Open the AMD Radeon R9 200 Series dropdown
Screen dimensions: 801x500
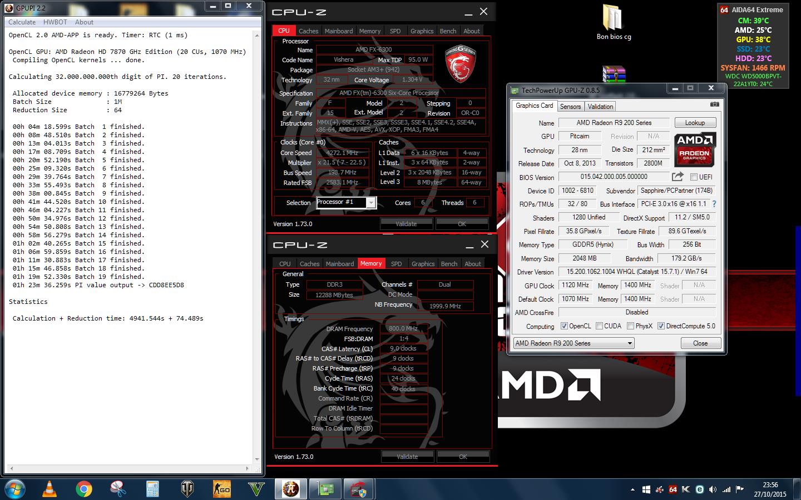(x=573, y=343)
